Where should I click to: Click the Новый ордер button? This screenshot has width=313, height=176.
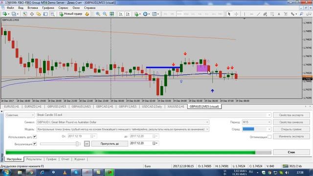click(70, 14)
